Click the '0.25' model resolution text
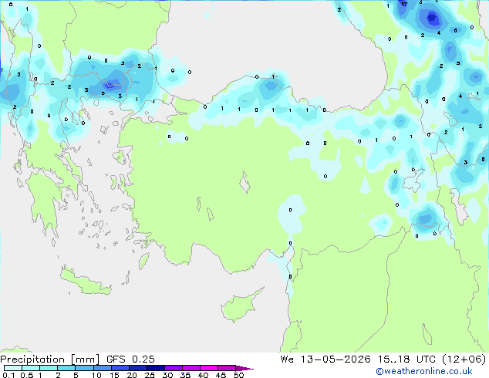 [x=143, y=359]
